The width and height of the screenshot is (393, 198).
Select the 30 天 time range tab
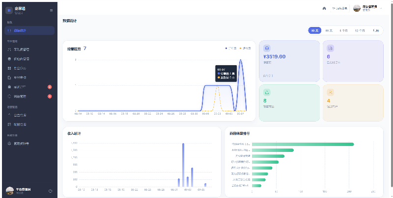[x=314, y=30]
